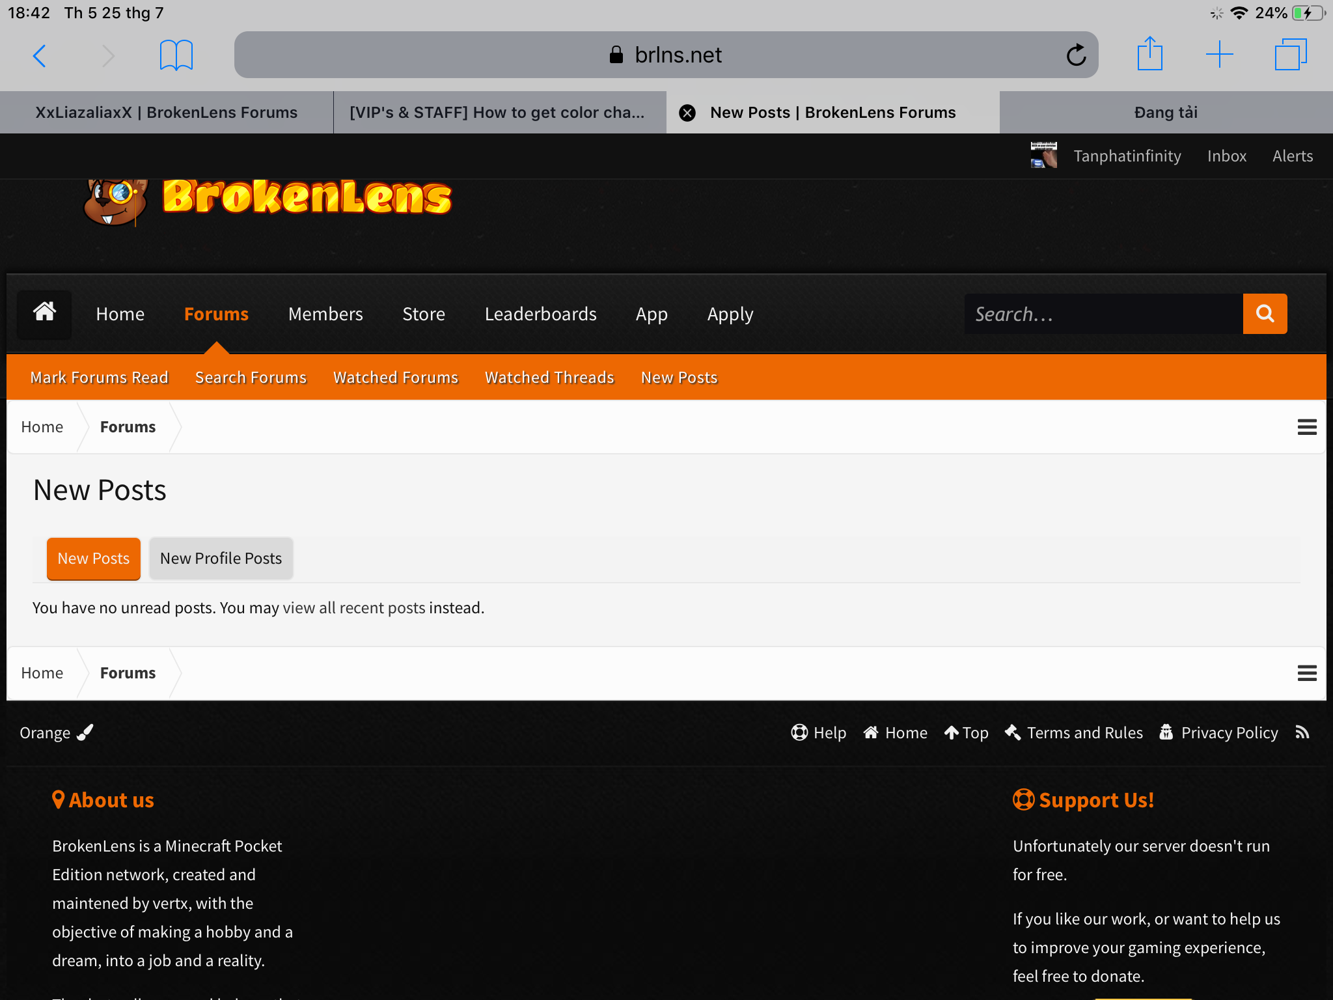Open Tanphatinfinity user avatar thumbnail
This screenshot has height=1000, width=1333.
(1044, 156)
